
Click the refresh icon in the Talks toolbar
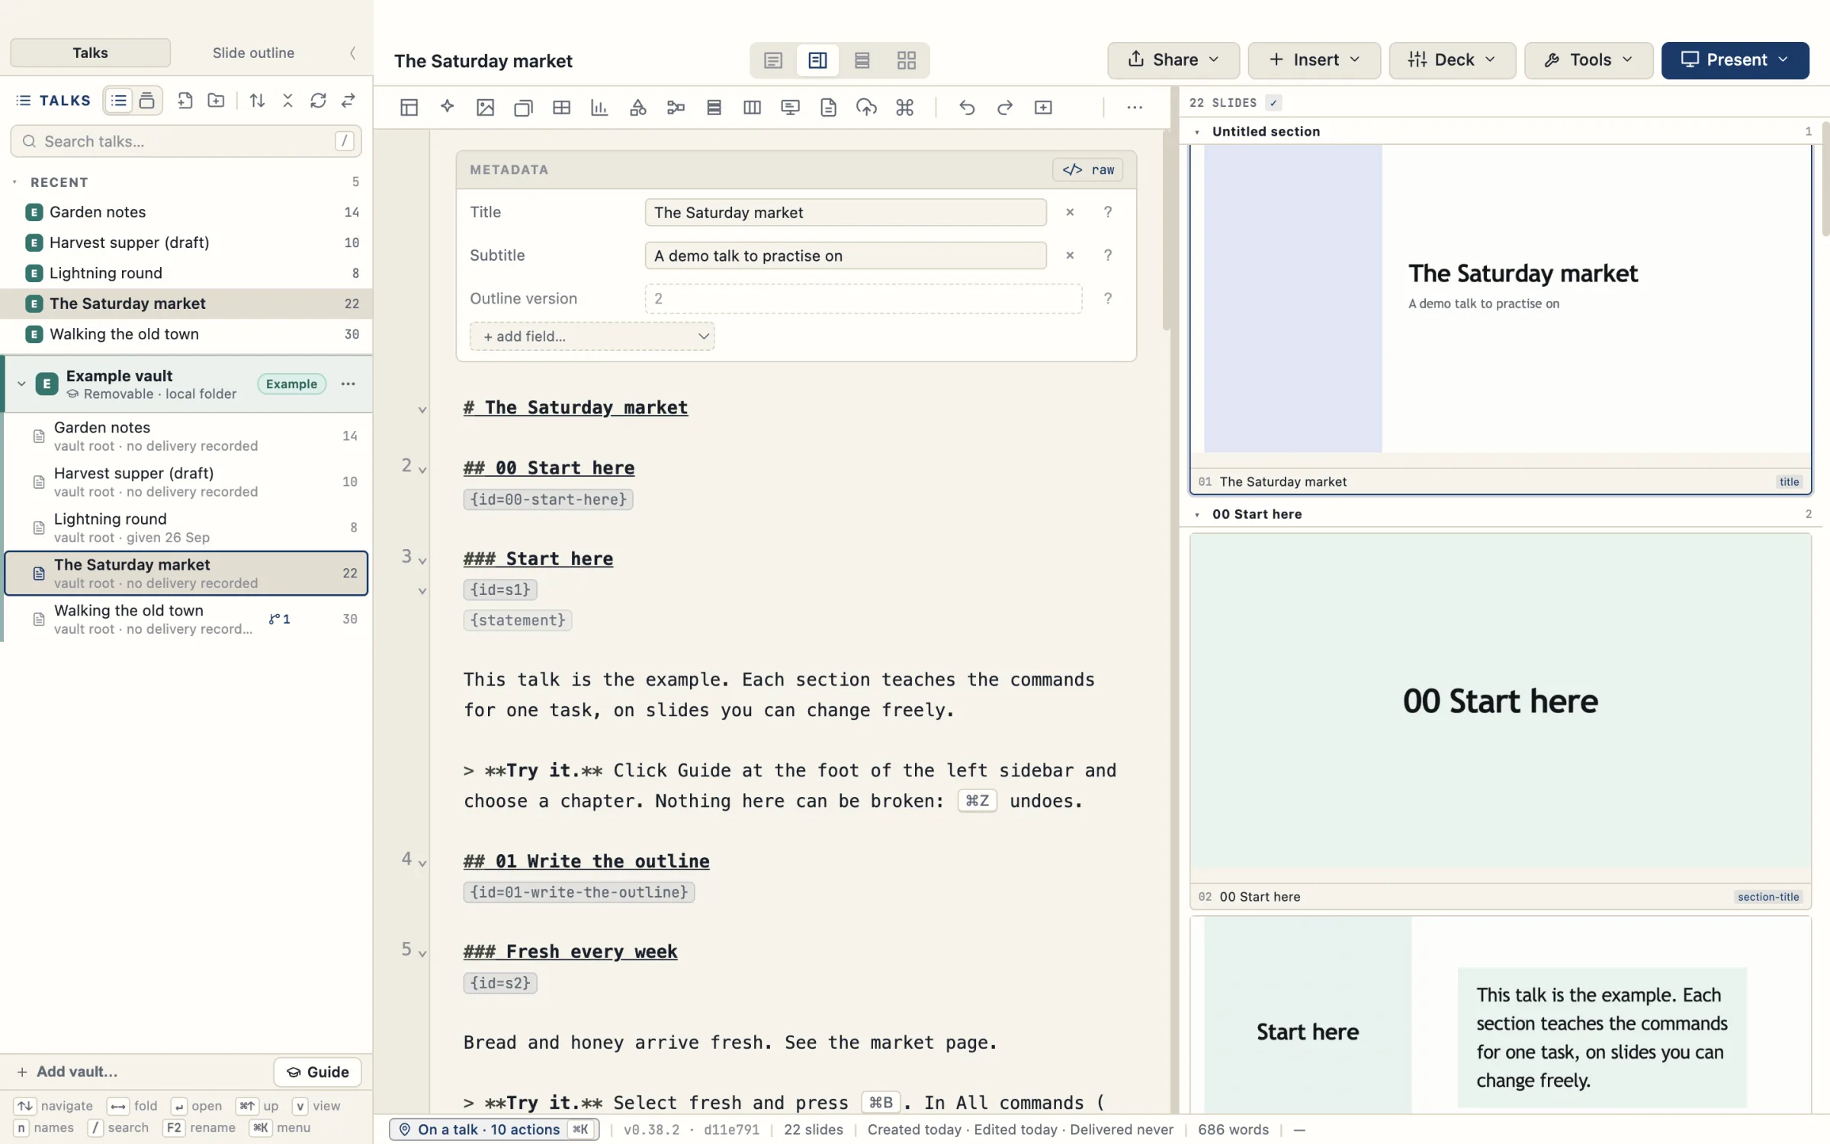point(318,101)
